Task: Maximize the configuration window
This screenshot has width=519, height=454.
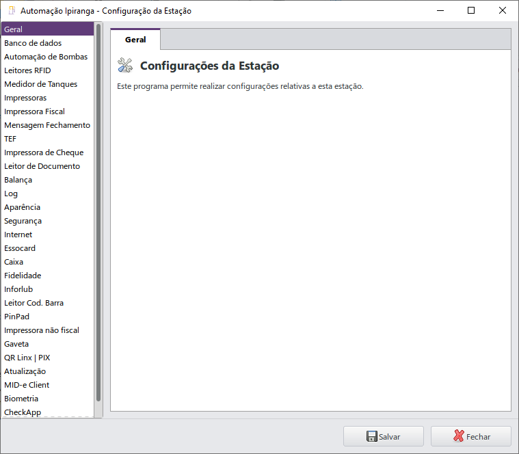Action: pyautogui.click(x=471, y=10)
